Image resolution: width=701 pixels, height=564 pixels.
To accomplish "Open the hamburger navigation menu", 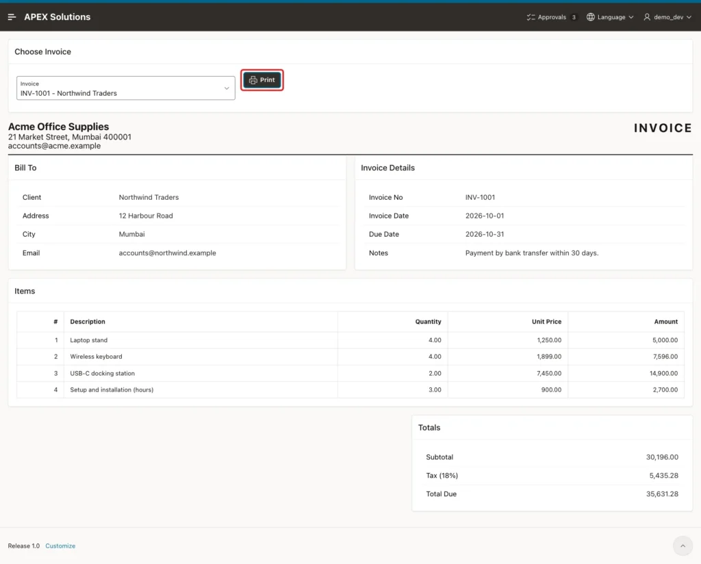I will point(12,17).
